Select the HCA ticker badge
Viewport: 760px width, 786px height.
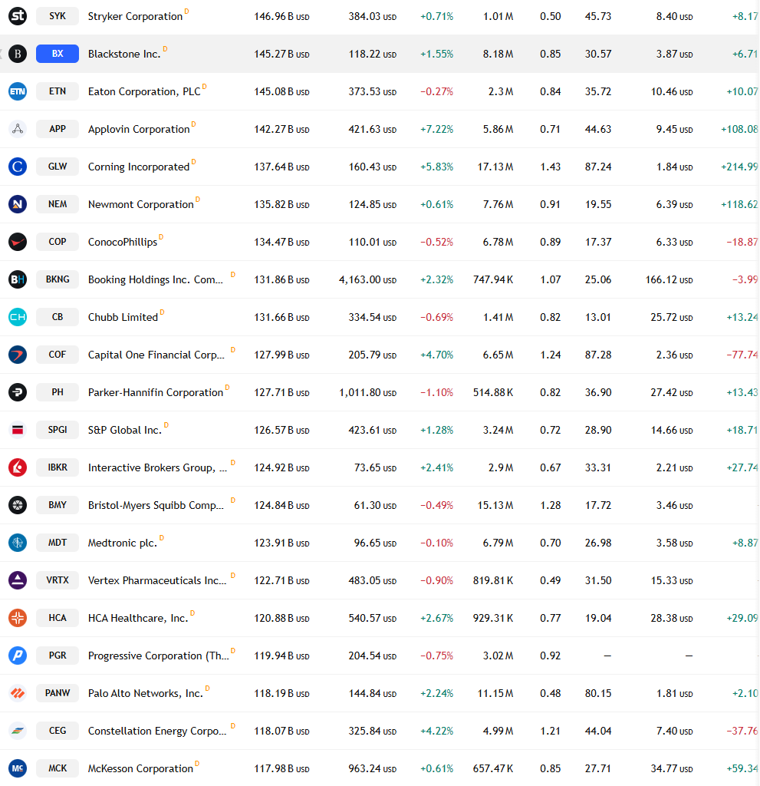pos(58,618)
